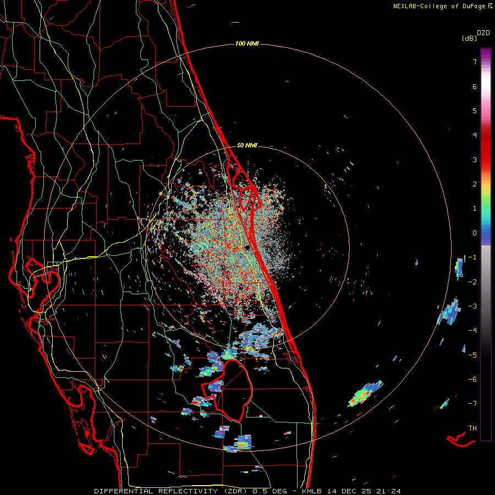This screenshot has height=495, width=495.
Task: Select the -2 dB tick on the color scale
Action: pyautogui.click(x=472, y=282)
